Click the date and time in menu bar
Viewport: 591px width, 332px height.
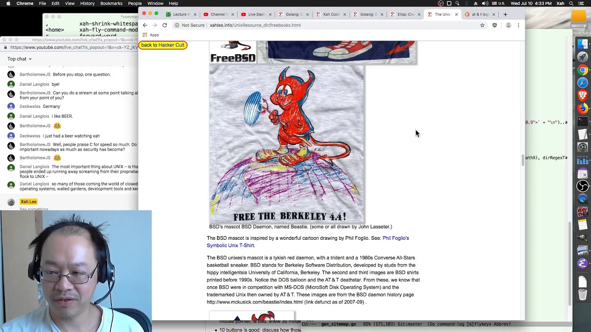click(x=531, y=3)
